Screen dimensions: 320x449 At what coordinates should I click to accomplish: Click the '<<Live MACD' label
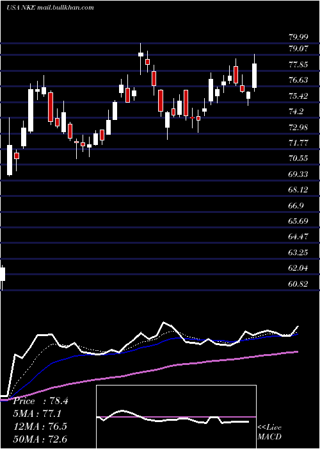269,432
